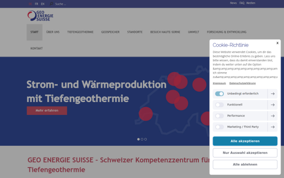Click the Alle akzeptieren button

(x=245, y=141)
